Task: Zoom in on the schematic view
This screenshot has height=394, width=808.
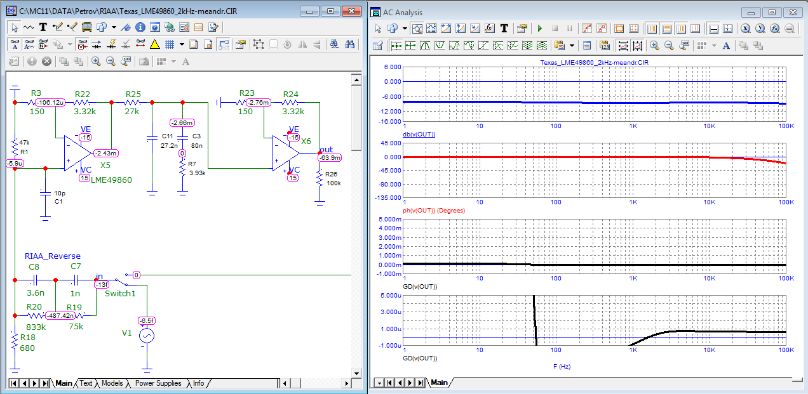Action: tap(96, 62)
